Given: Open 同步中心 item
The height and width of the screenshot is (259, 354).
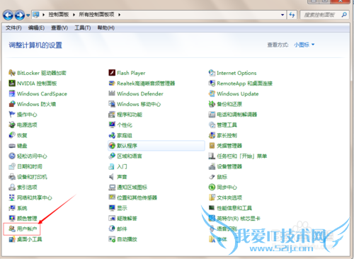Looking at the screenshot, I should click(x=223, y=187).
